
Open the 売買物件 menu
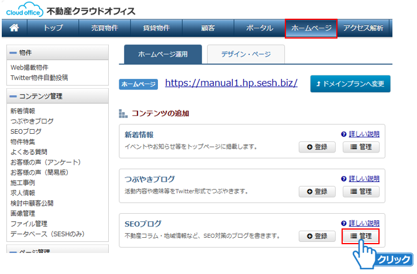[104, 28]
